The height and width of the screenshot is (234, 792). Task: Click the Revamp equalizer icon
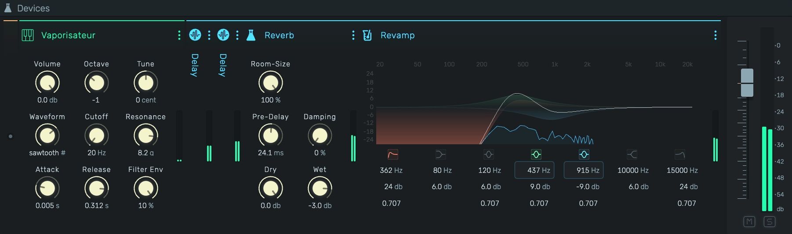click(x=367, y=35)
